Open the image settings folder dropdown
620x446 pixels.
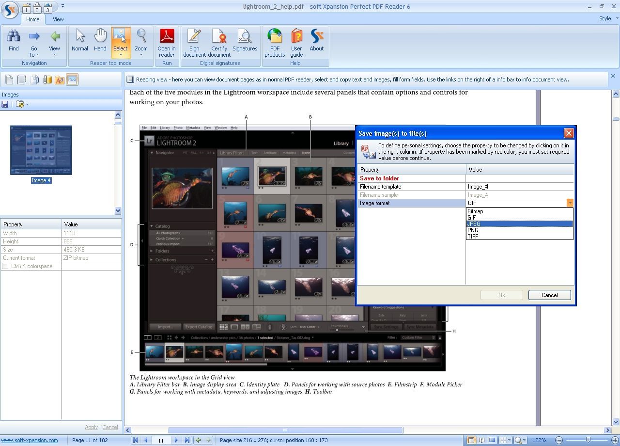coord(22,104)
